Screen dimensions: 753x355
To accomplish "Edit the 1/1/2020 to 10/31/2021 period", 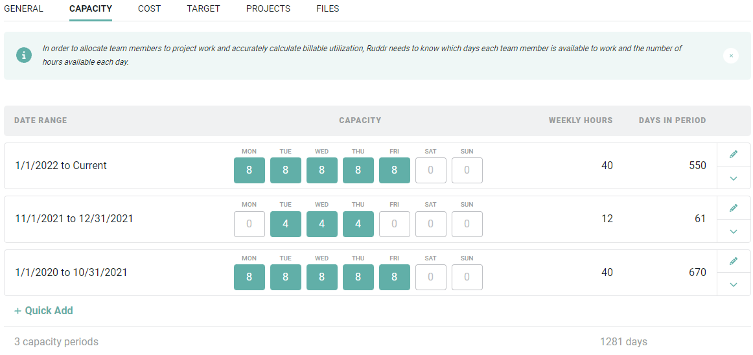I will click(734, 261).
